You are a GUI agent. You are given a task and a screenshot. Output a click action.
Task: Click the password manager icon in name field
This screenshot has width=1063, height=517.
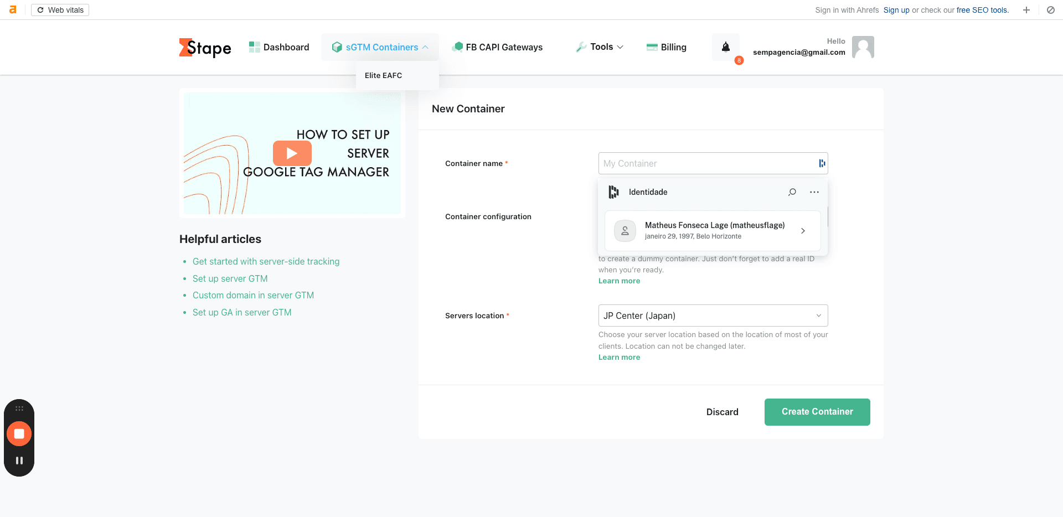point(822,163)
